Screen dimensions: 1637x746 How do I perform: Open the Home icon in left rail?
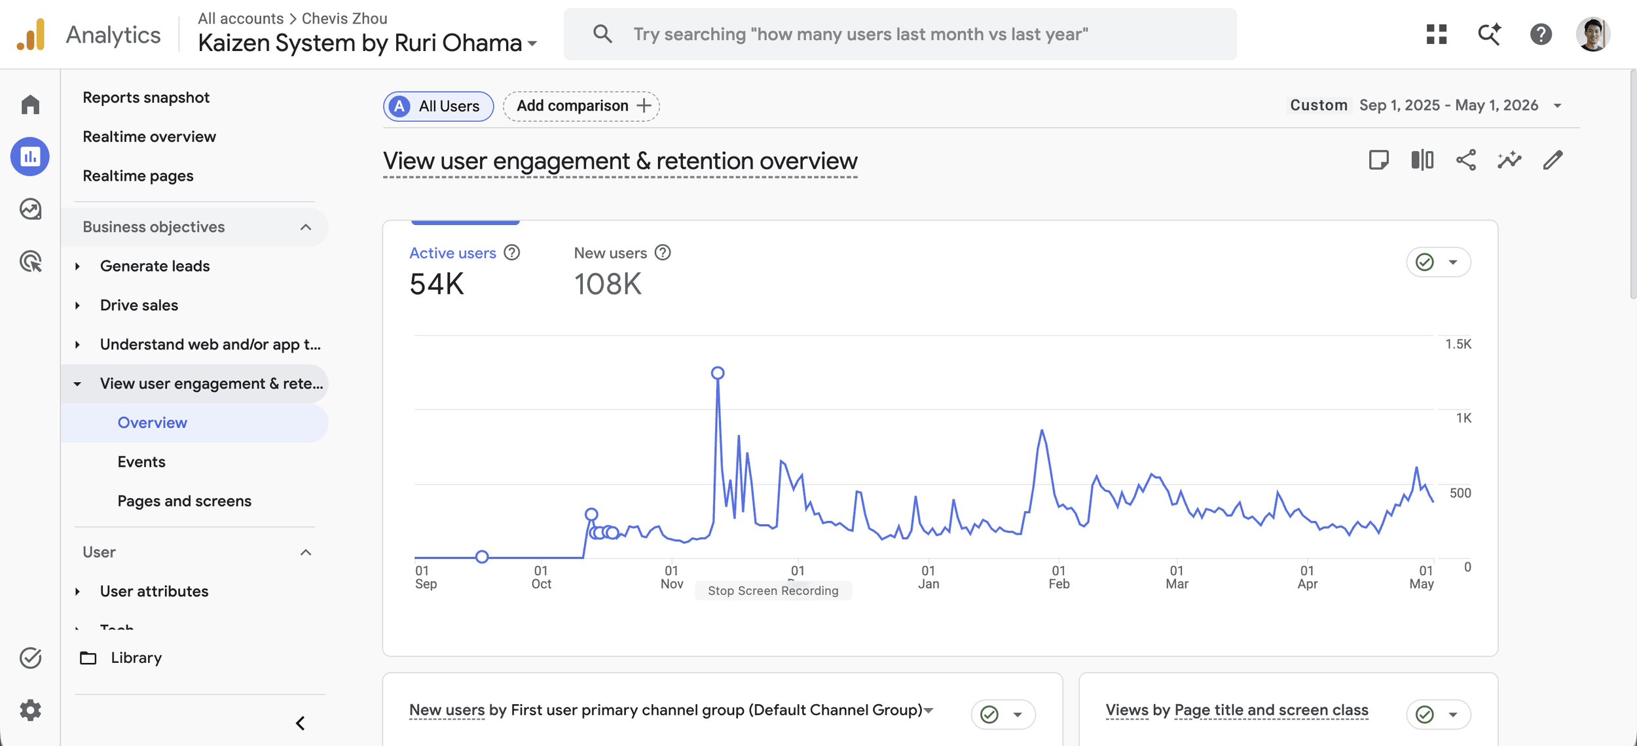click(30, 105)
